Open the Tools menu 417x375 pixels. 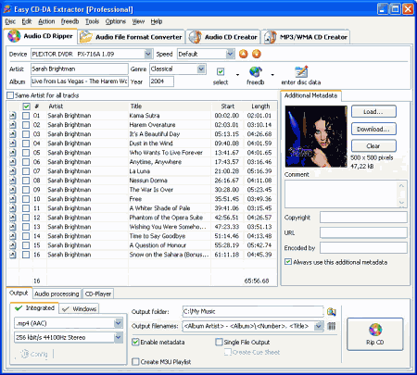tap(92, 21)
